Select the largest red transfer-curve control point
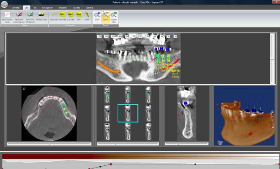 pos(111,164)
